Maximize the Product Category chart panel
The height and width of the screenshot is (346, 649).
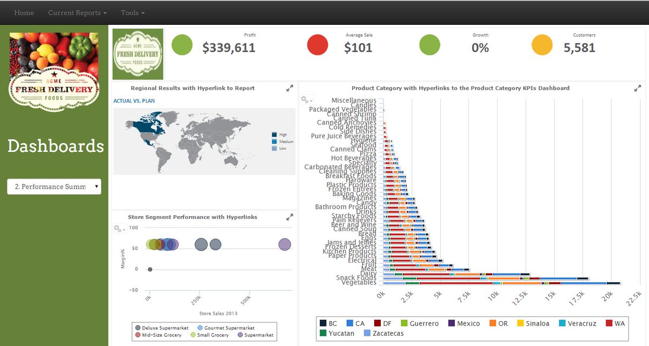coord(638,88)
